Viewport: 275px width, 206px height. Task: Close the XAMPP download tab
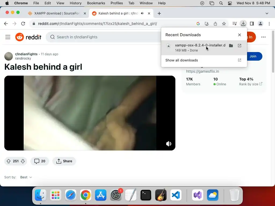(x=85, y=13)
